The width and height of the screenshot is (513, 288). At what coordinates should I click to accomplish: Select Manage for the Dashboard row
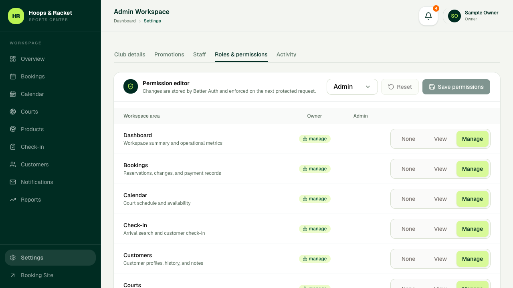point(473,139)
